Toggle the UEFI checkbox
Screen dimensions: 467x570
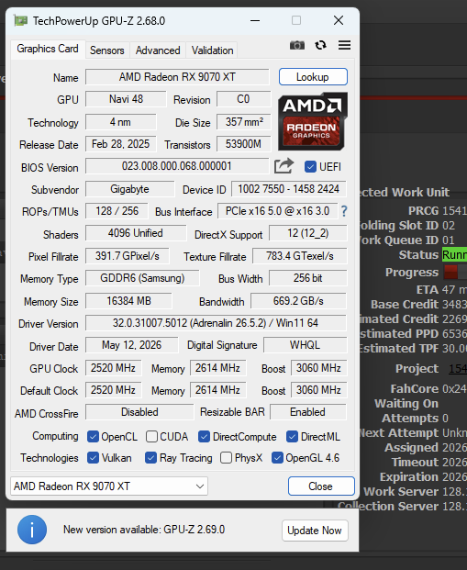coord(310,167)
